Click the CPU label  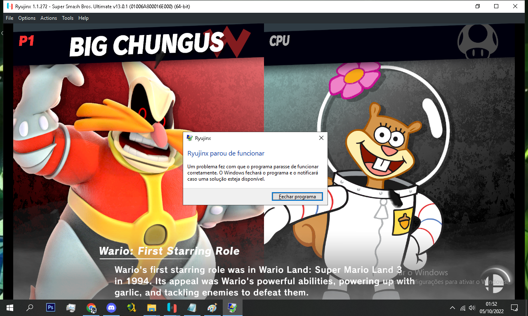coord(280,41)
